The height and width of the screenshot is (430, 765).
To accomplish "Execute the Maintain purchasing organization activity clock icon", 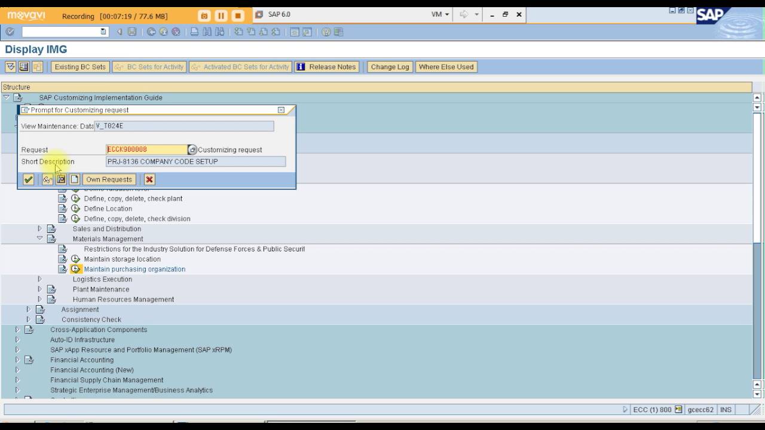I will tap(75, 269).
